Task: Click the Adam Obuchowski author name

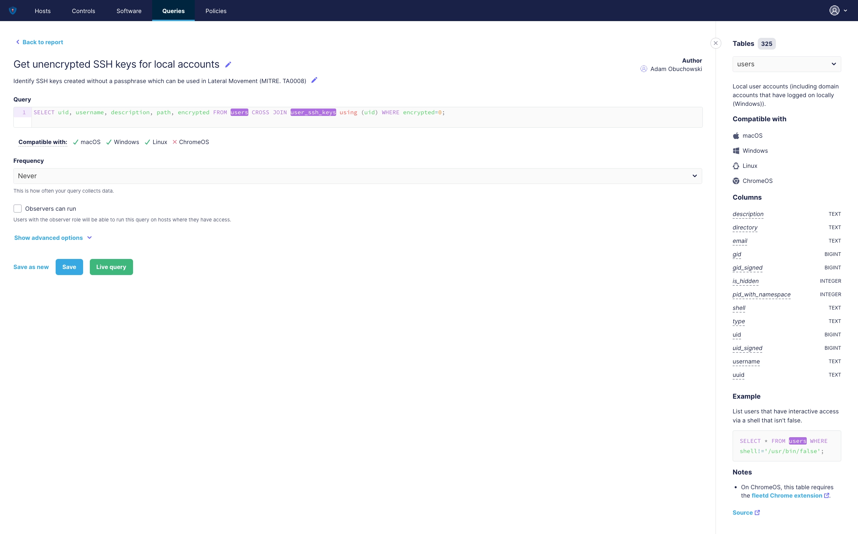Action: point(676,69)
